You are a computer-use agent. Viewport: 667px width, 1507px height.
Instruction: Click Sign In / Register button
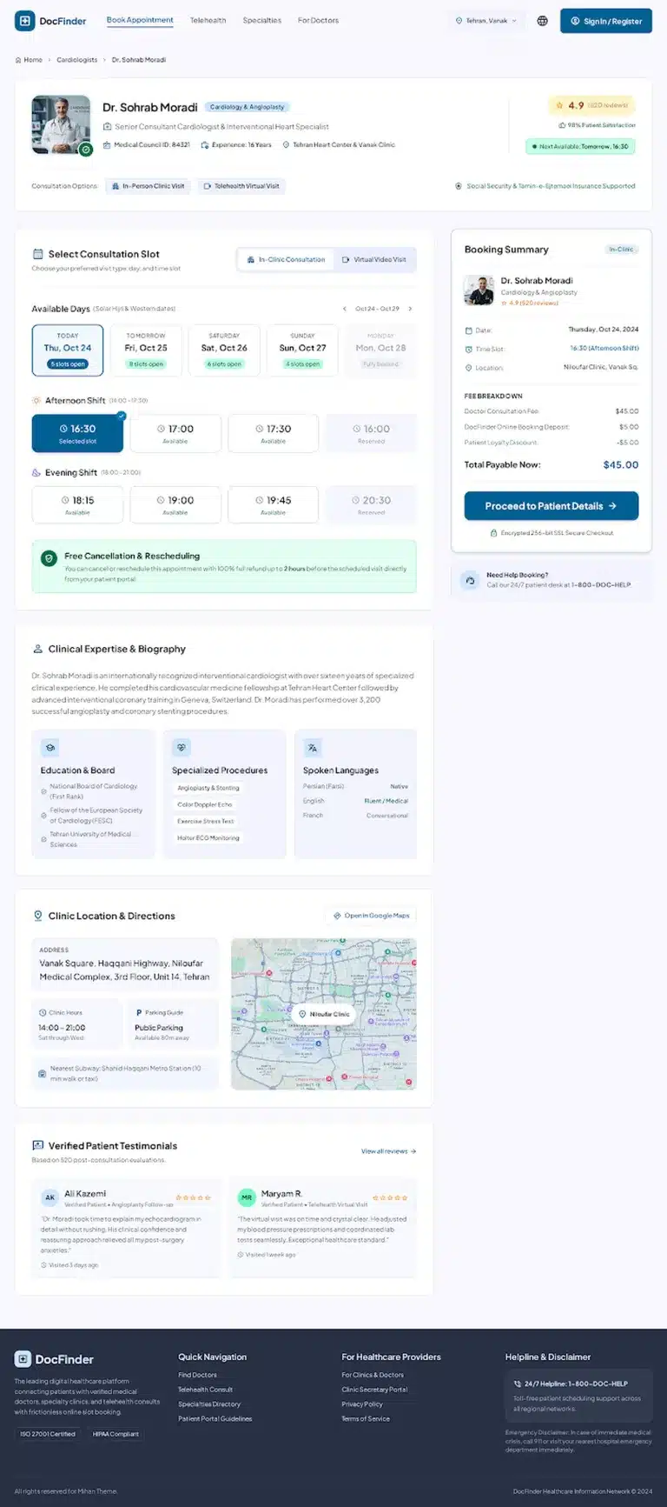(x=606, y=21)
